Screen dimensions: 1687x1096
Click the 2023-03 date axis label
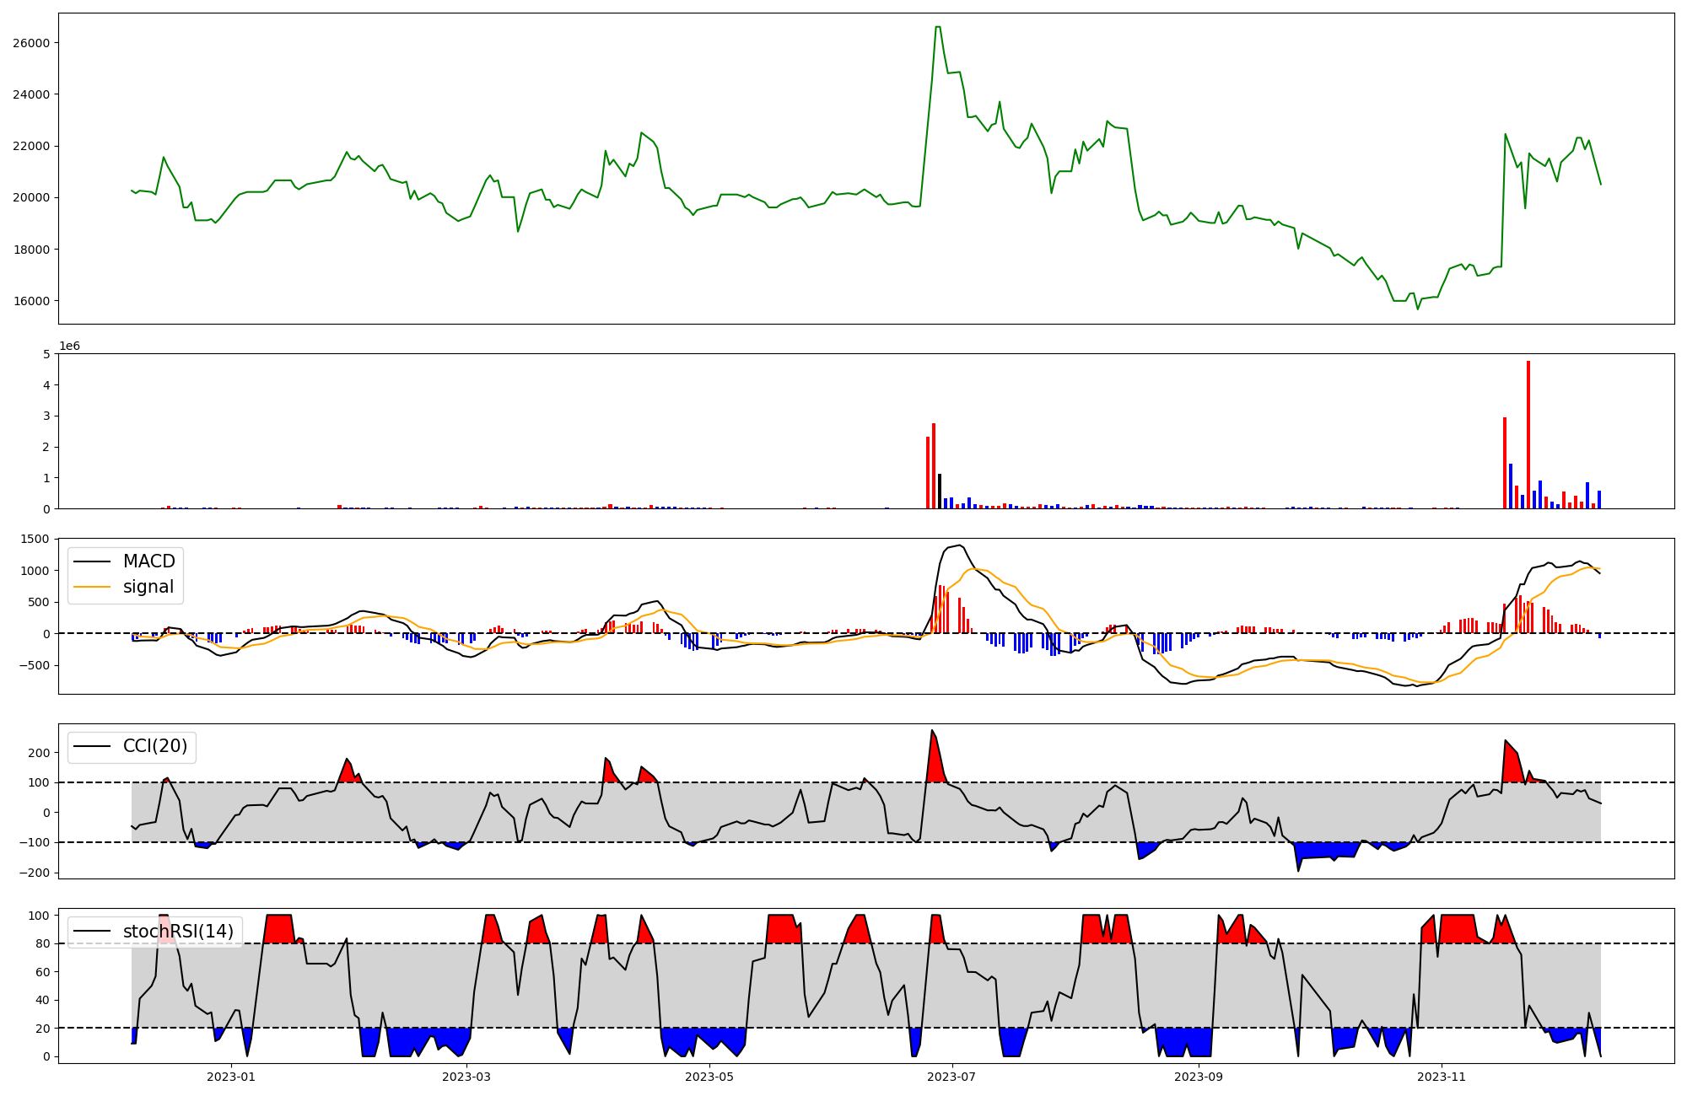click(x=466, y=1077)
